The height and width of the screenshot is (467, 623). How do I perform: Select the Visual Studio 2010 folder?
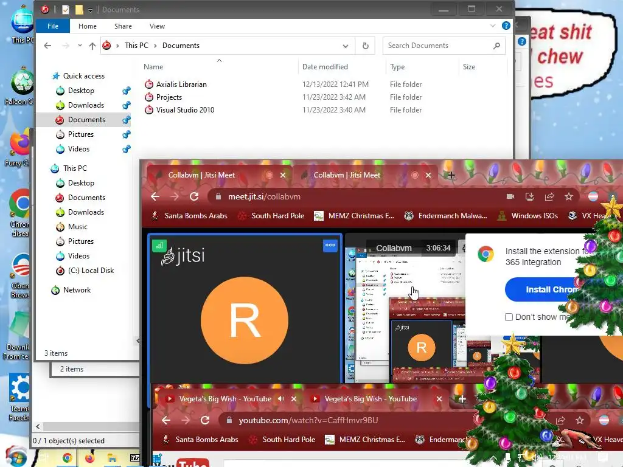185,110
